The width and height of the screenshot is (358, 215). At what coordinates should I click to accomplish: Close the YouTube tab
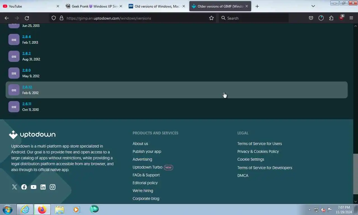click(x=58, y=6)
